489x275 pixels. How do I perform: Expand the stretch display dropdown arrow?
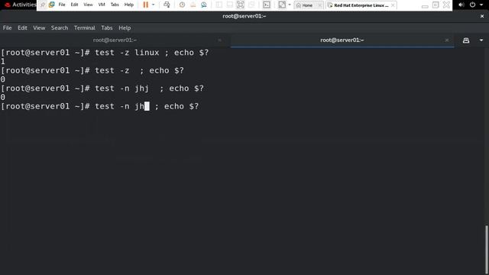pos(290,5)
